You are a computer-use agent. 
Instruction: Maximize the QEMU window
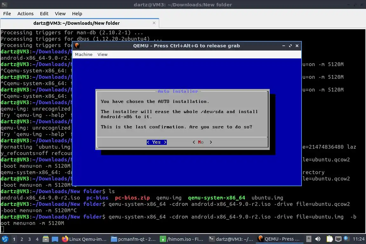tap(290, 46)
